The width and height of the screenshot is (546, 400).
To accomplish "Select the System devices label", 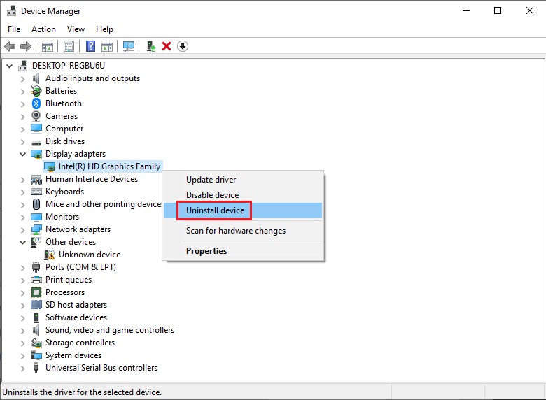I will coord(73,355).
